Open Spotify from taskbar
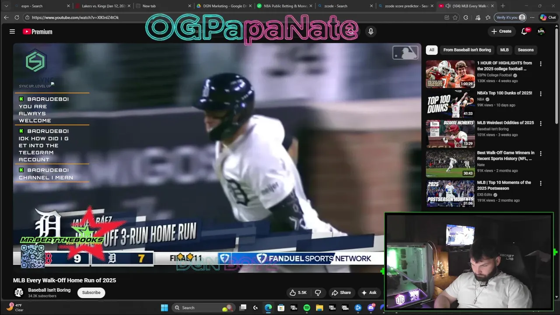The width and height of the screenshot is (560, 315). click(x=307, y=308)
